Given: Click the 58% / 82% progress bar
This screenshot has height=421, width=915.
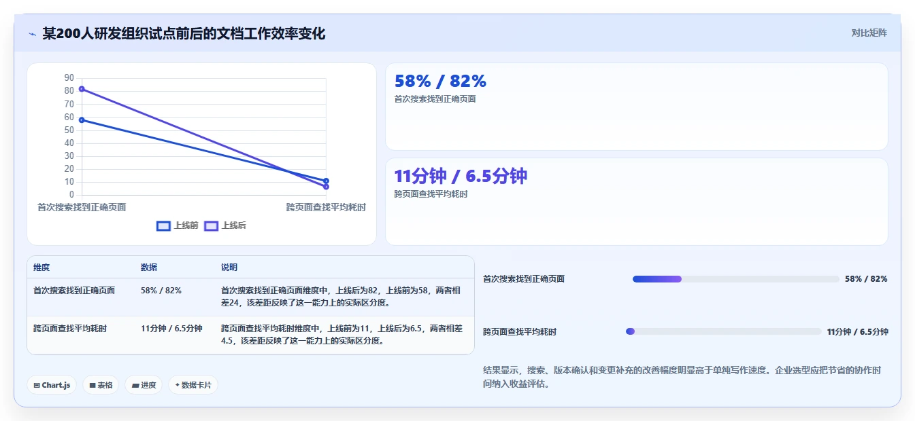Looking at the screenshot, I should click(736, 279).
